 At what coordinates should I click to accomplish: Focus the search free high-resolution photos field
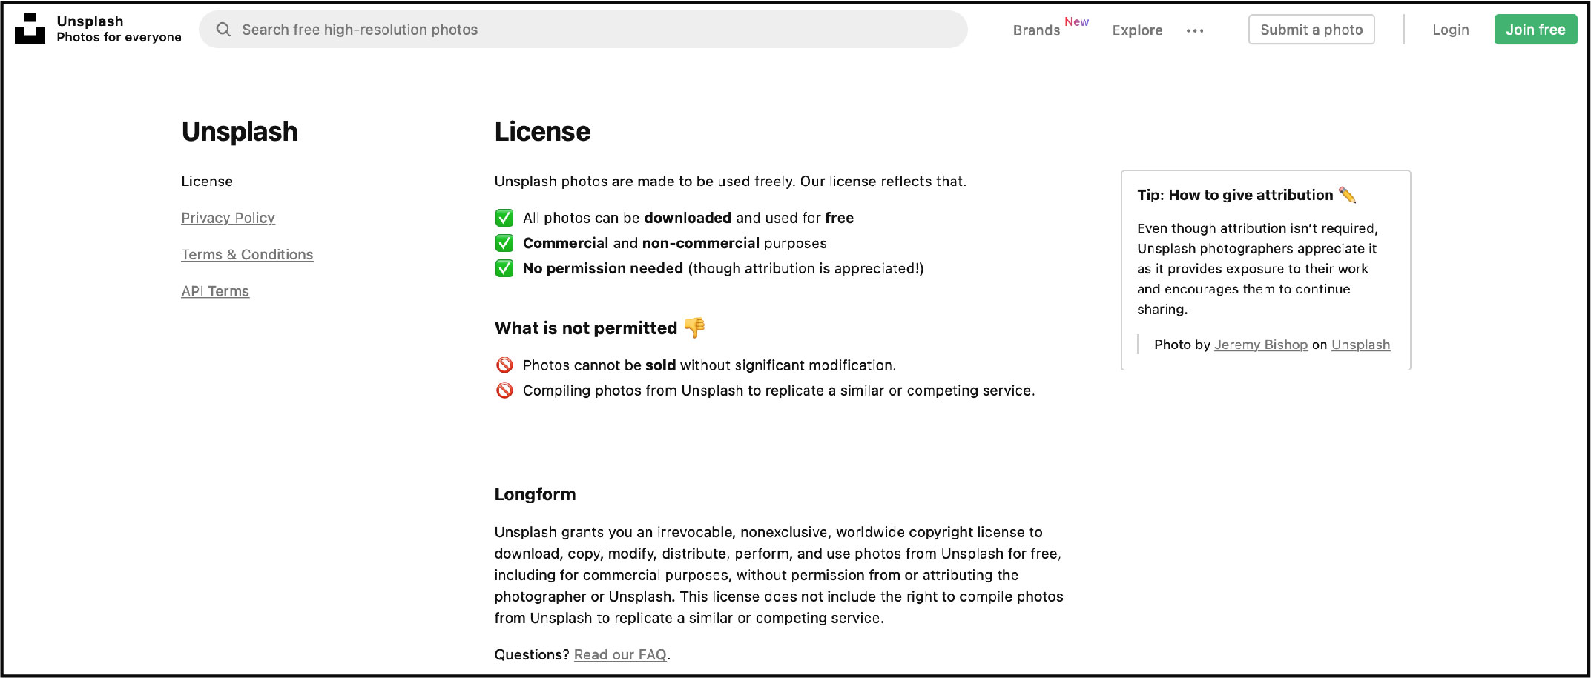[x=583, y=30]
